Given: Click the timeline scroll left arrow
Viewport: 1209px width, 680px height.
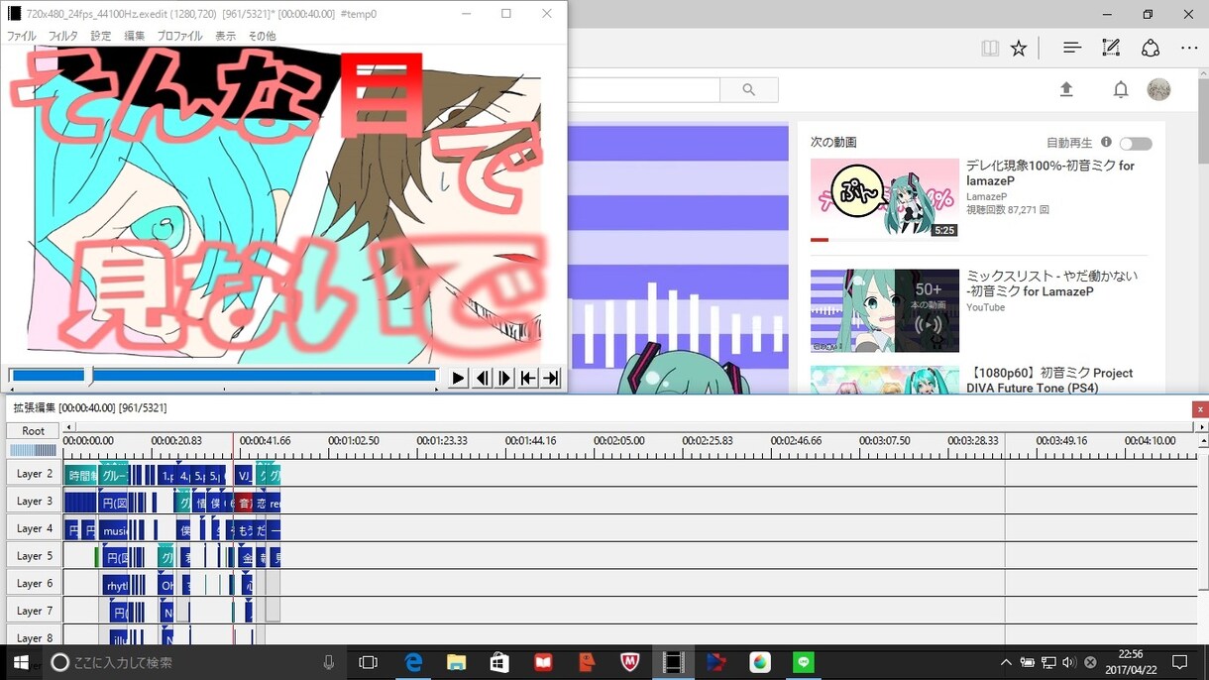Looking at the screenshot, I should coord(68,427).
